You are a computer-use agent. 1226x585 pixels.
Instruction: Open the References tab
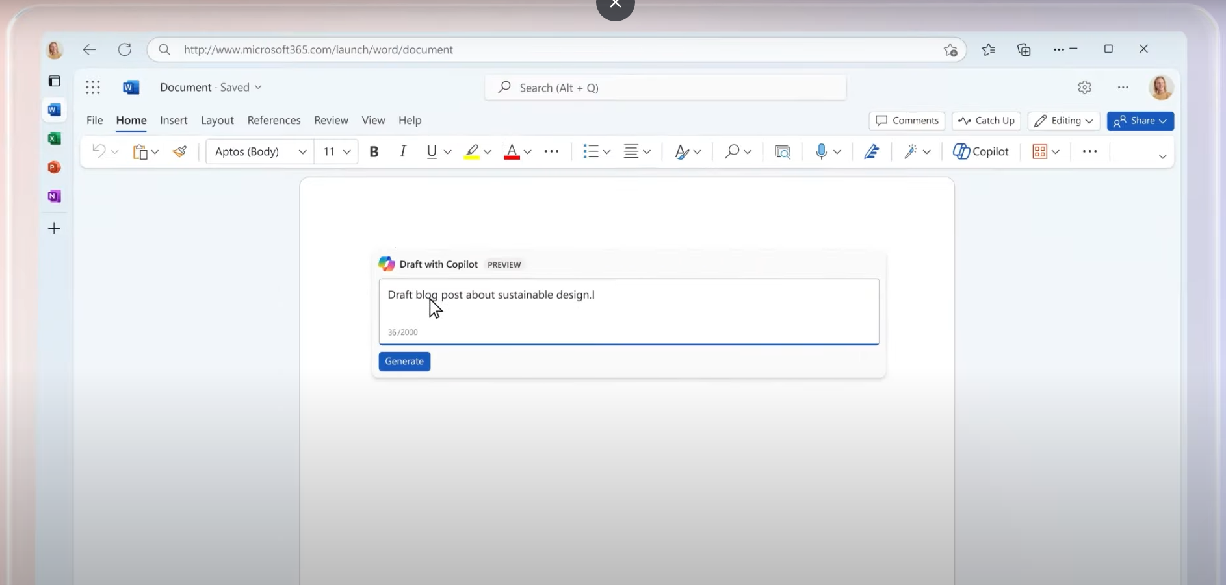[x=274, y=120]
